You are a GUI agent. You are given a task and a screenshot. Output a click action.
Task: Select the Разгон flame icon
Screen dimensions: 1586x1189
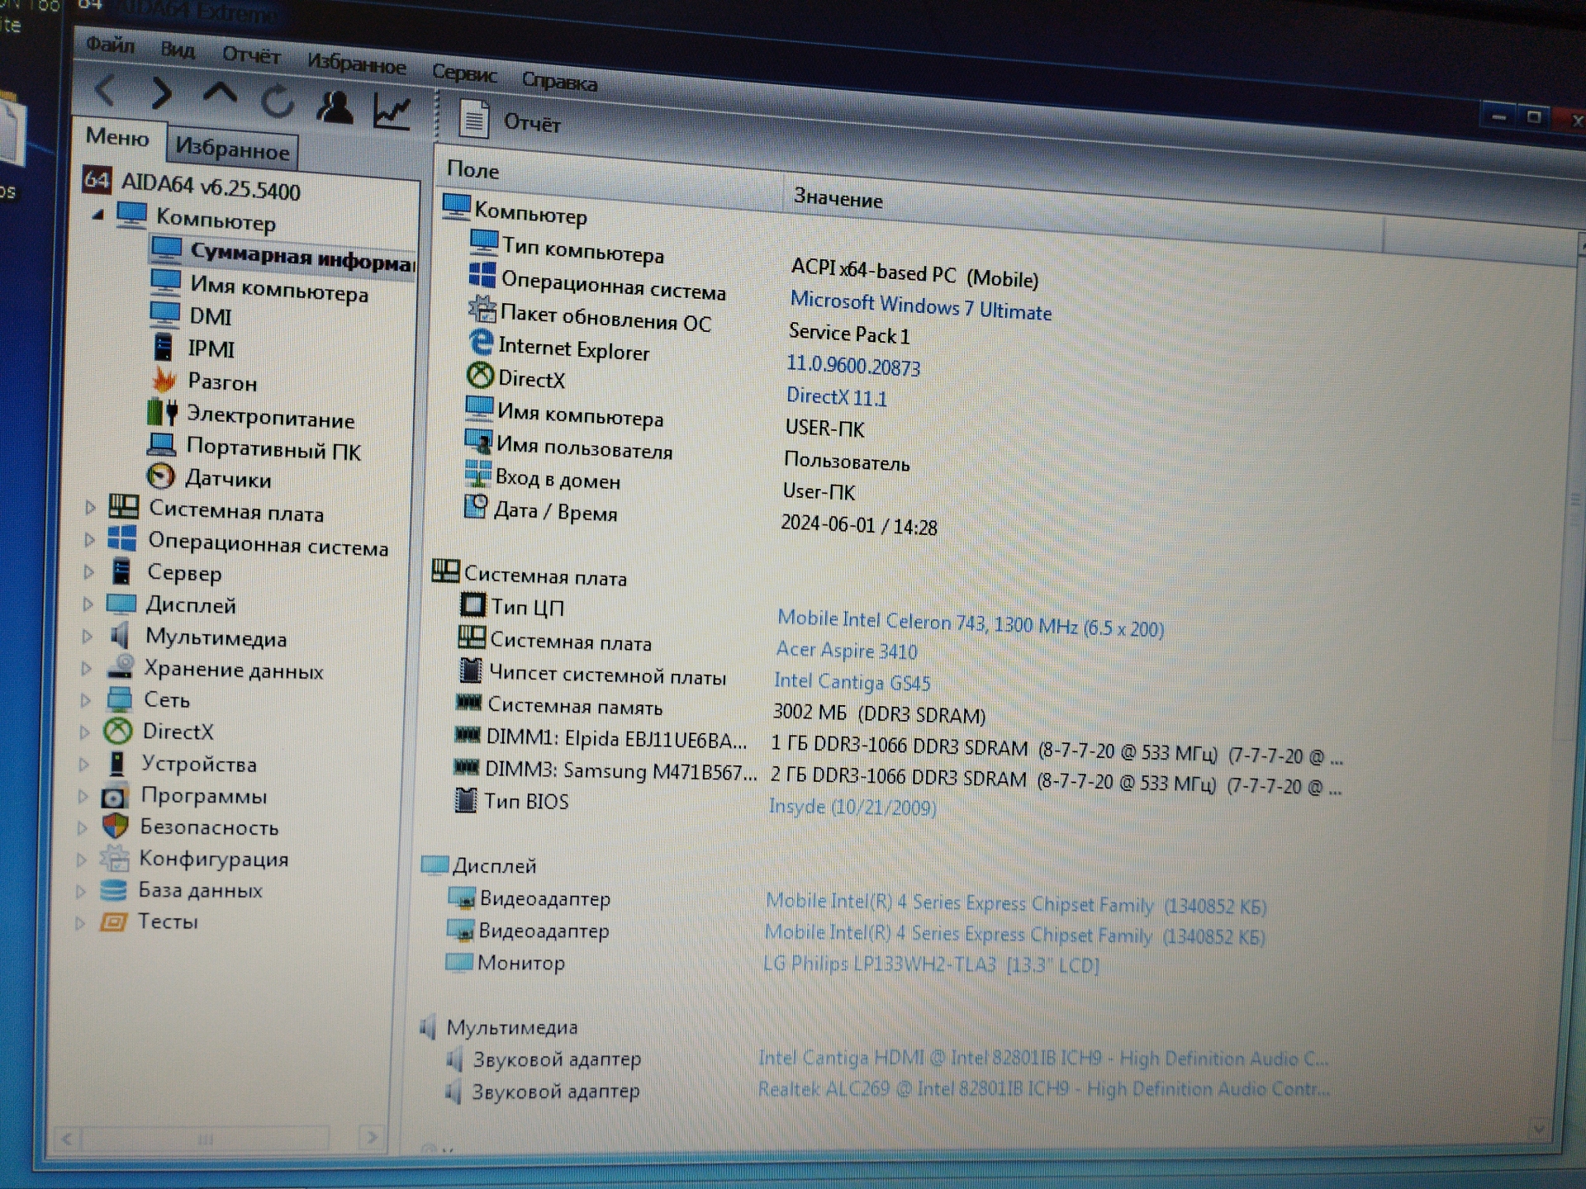coord(164,380)
